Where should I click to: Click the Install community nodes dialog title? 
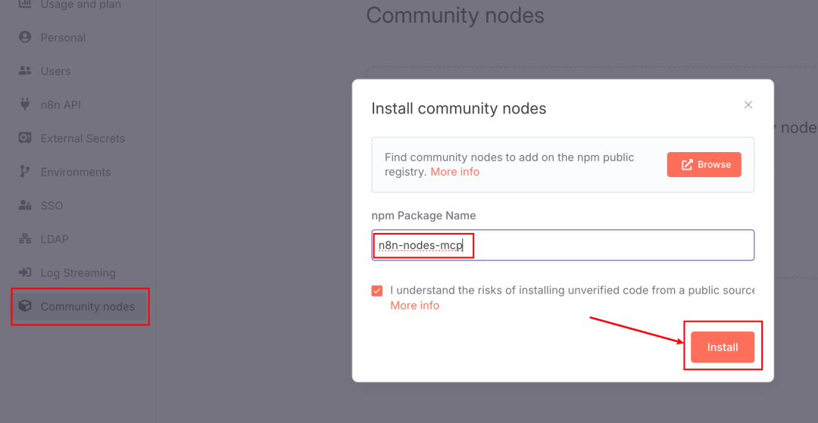[x=458, y=108]
